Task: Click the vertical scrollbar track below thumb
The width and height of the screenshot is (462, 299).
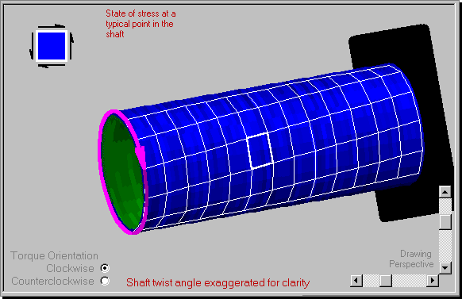Action: tap(445, 246)
